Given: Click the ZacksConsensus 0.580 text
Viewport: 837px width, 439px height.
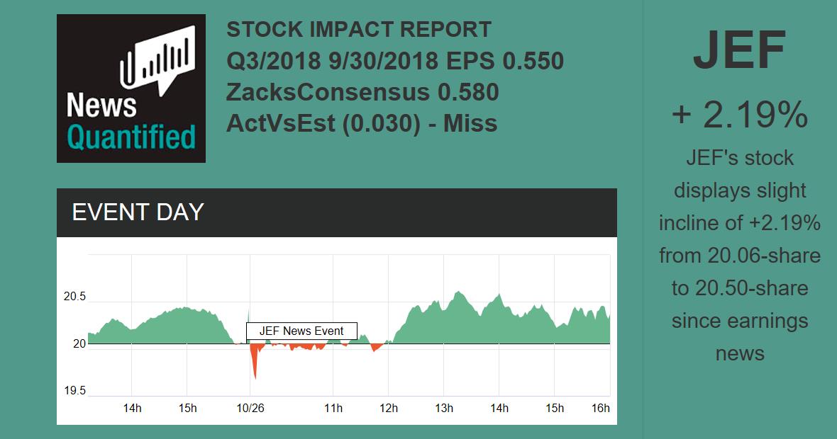Looking at the screenshot, I should pyautogui.click(x=362, y=92).
